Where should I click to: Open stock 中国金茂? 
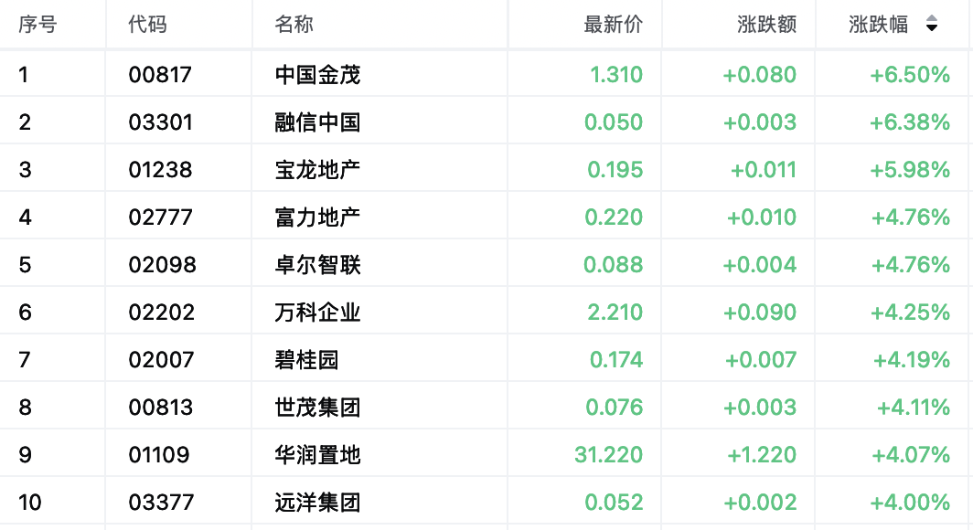tap(317, 74)
